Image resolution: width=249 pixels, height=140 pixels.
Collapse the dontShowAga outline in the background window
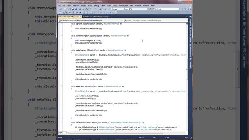pyautogui.click(x=12, y=7)
